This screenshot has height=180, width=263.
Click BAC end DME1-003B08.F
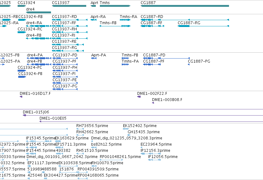point(167,100)
